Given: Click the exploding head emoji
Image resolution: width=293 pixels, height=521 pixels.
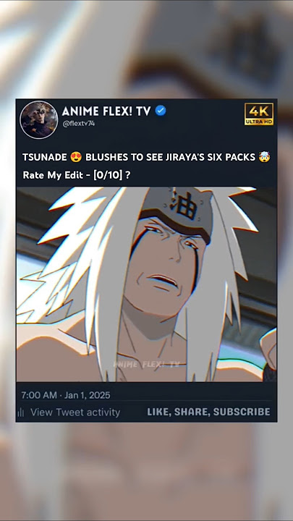Looking at the screenshot, I should click(265, 157).
